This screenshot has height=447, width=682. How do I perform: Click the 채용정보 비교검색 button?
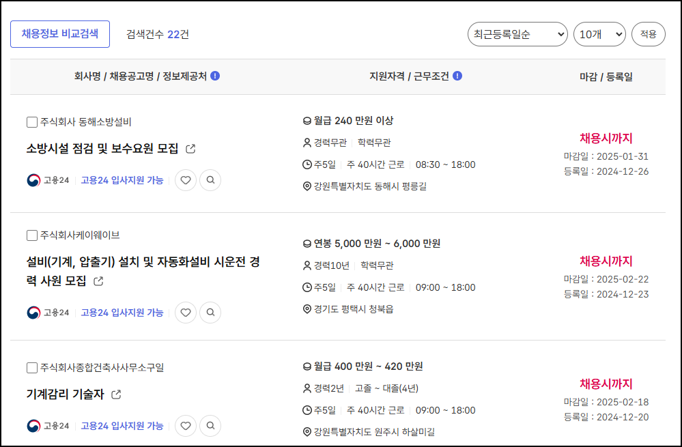59,34
